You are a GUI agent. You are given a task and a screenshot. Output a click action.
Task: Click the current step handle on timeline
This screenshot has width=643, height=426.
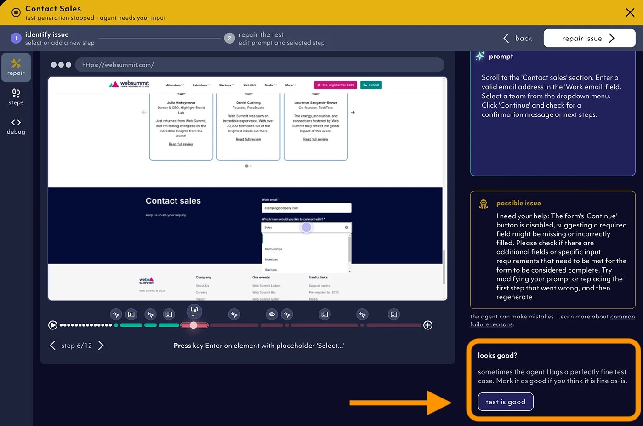pyautogui.click(x=193, y=325)
